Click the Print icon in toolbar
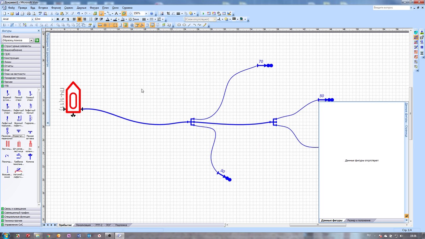 click(29, 14)
